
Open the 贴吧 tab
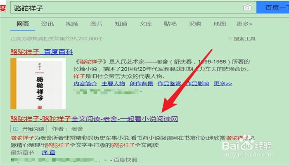coord(170,24)
